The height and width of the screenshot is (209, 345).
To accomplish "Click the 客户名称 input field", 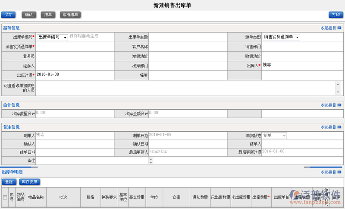I will click(188, 47).
